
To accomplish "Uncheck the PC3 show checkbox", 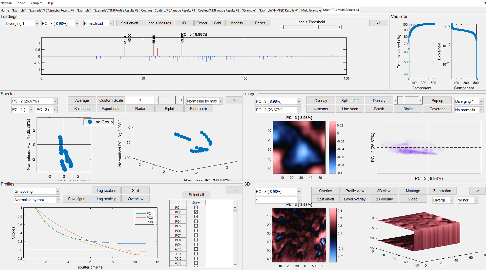I will [196, 217].
